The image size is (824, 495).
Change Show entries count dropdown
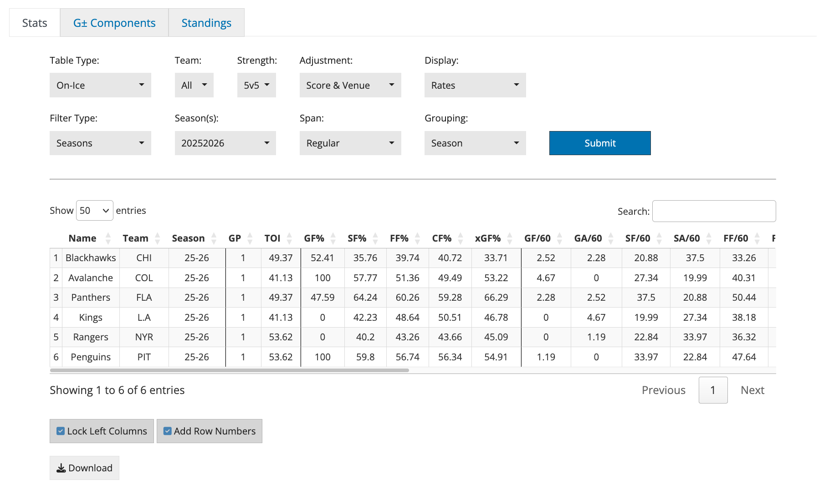pos(94,211)
